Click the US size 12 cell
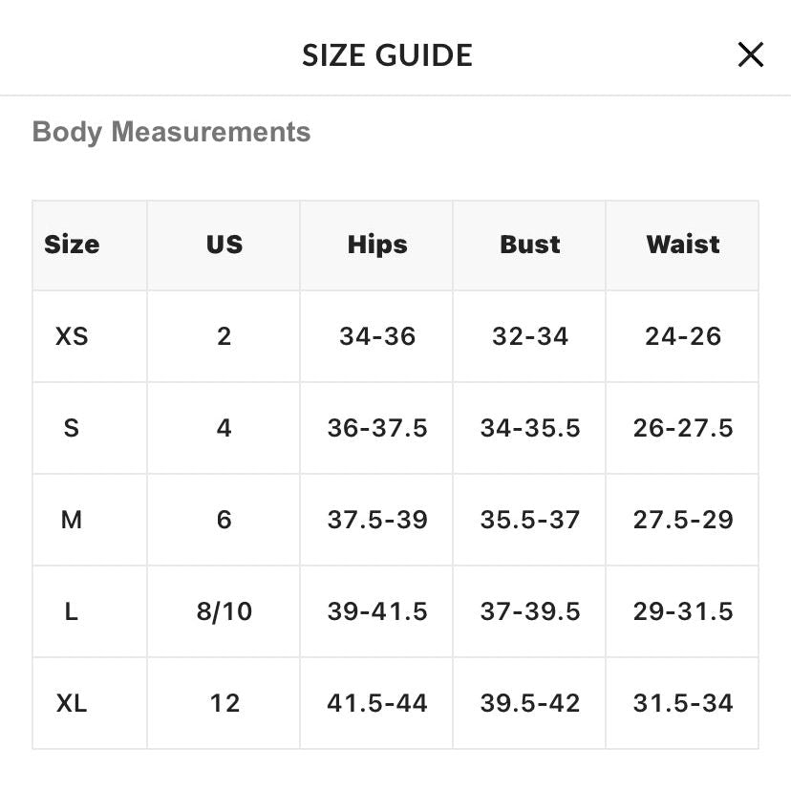This screenshot has width=791, height=791. [x=224, y=703]
